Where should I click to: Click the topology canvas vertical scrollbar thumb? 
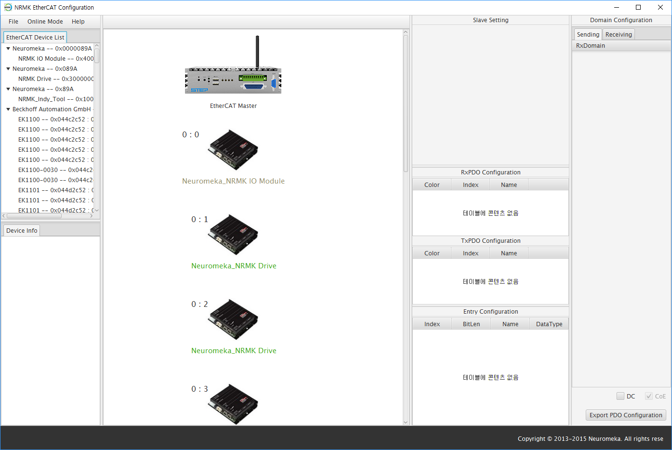pyautogui.click(x=406, y=103)
